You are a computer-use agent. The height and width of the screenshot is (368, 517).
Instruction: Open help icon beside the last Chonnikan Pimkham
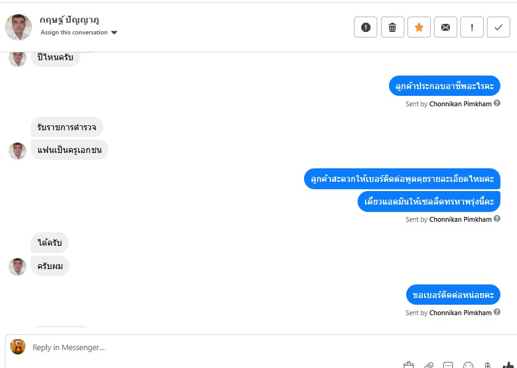pos(497,311)
